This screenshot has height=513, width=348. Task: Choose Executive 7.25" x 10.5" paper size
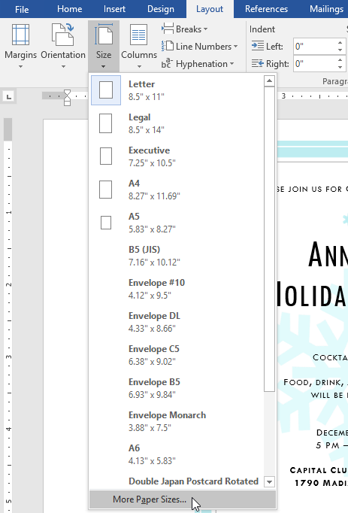(x=177, y=156)
